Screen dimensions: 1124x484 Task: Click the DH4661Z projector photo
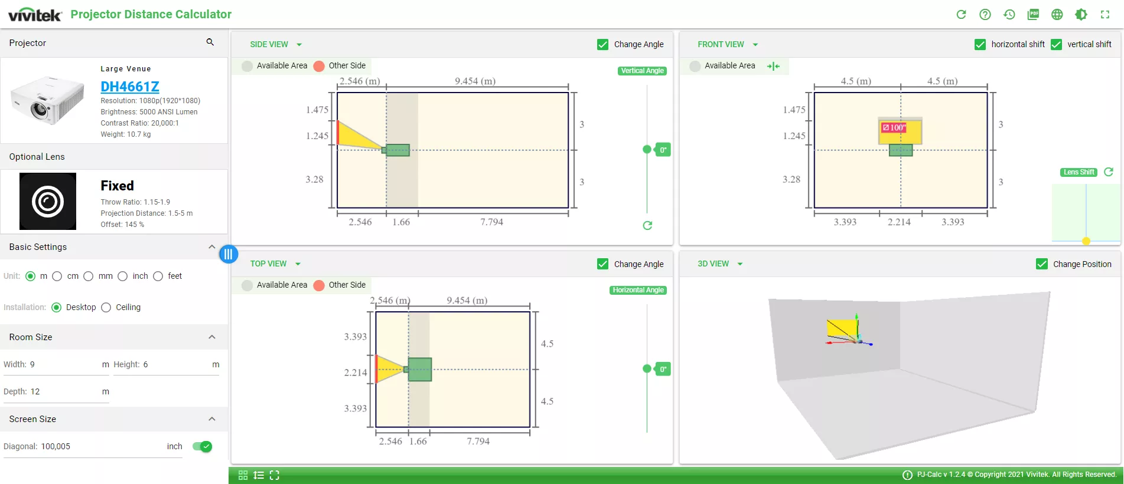[x=47, y=100]
